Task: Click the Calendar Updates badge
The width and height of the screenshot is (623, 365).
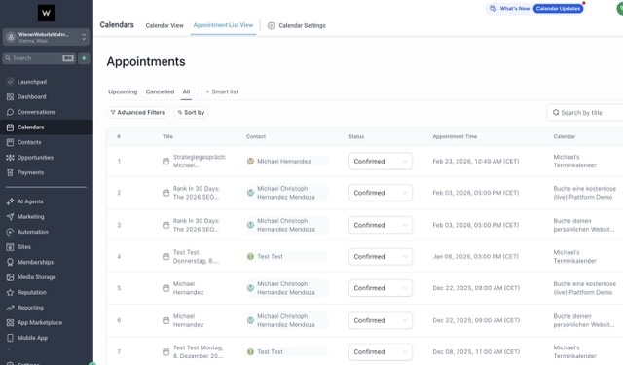Action: tap(558, 9)
